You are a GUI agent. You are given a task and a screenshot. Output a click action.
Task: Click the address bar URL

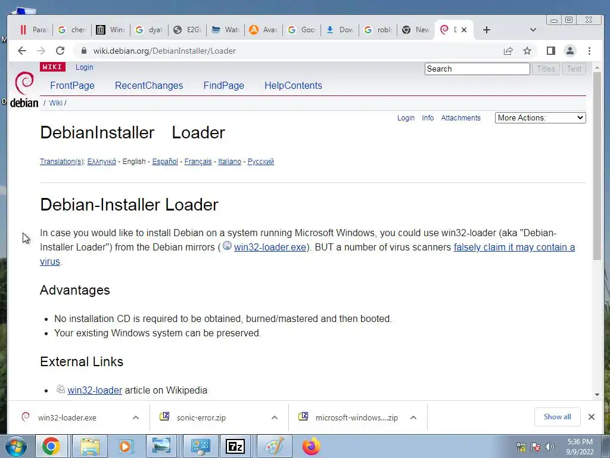(164, 51)
